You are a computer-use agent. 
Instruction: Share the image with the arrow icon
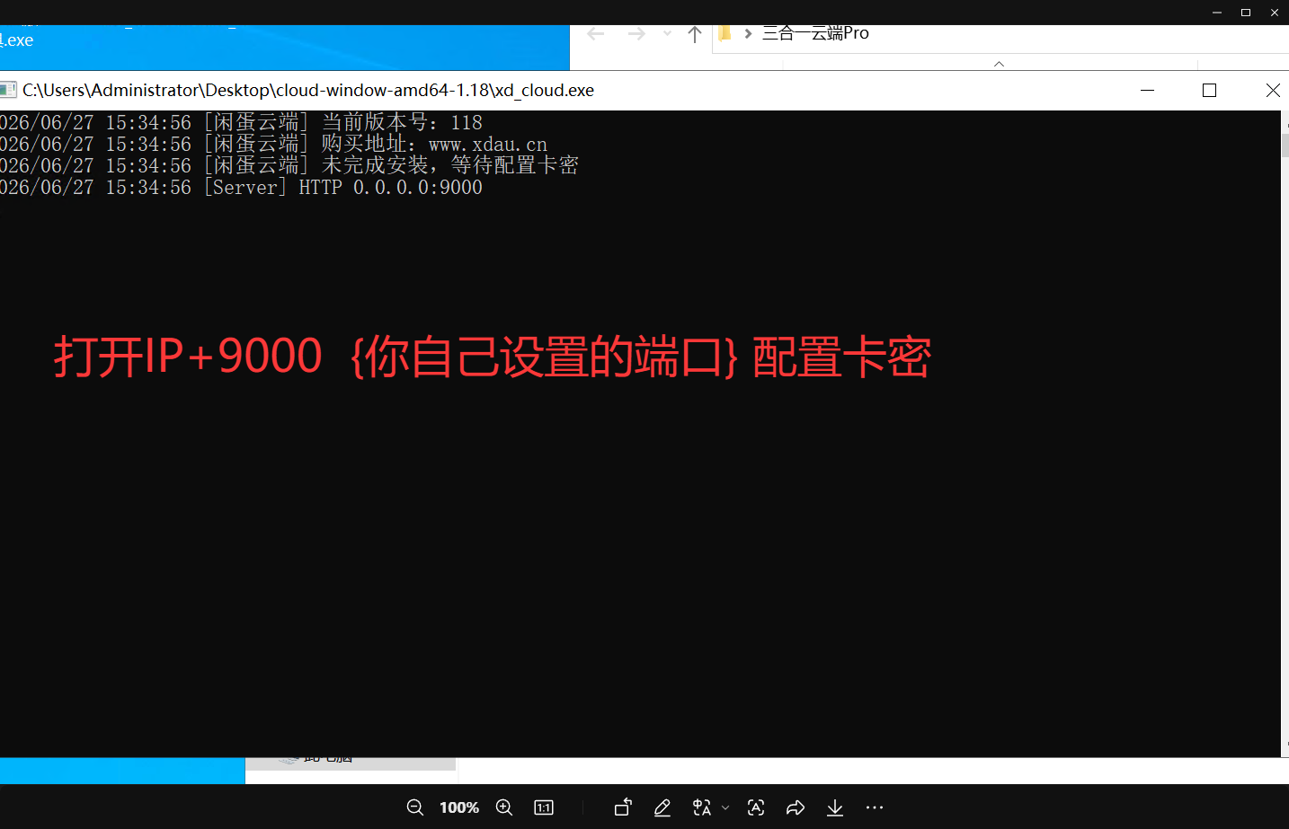coord(796,807)
